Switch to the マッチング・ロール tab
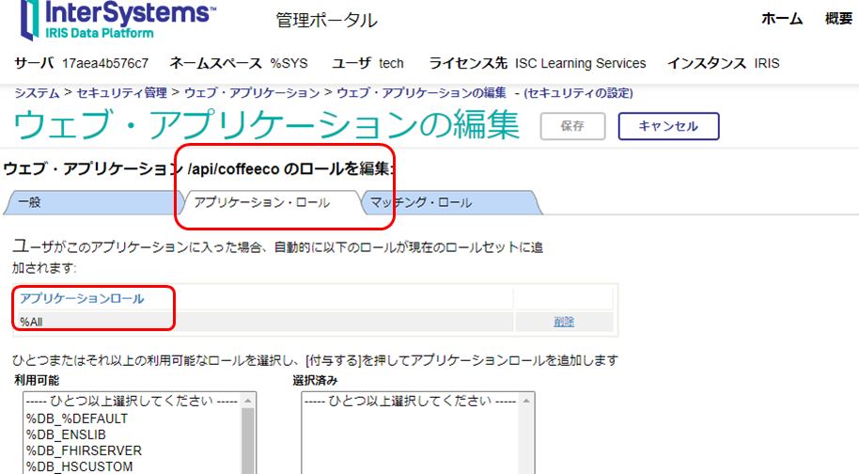 tap(420, 203)
